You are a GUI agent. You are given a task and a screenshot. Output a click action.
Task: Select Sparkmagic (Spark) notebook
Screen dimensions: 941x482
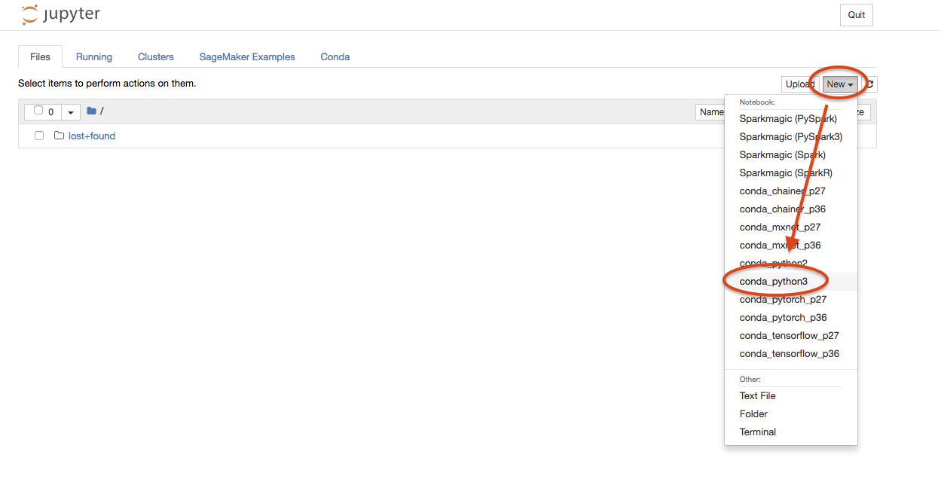[x=791, y=154]
